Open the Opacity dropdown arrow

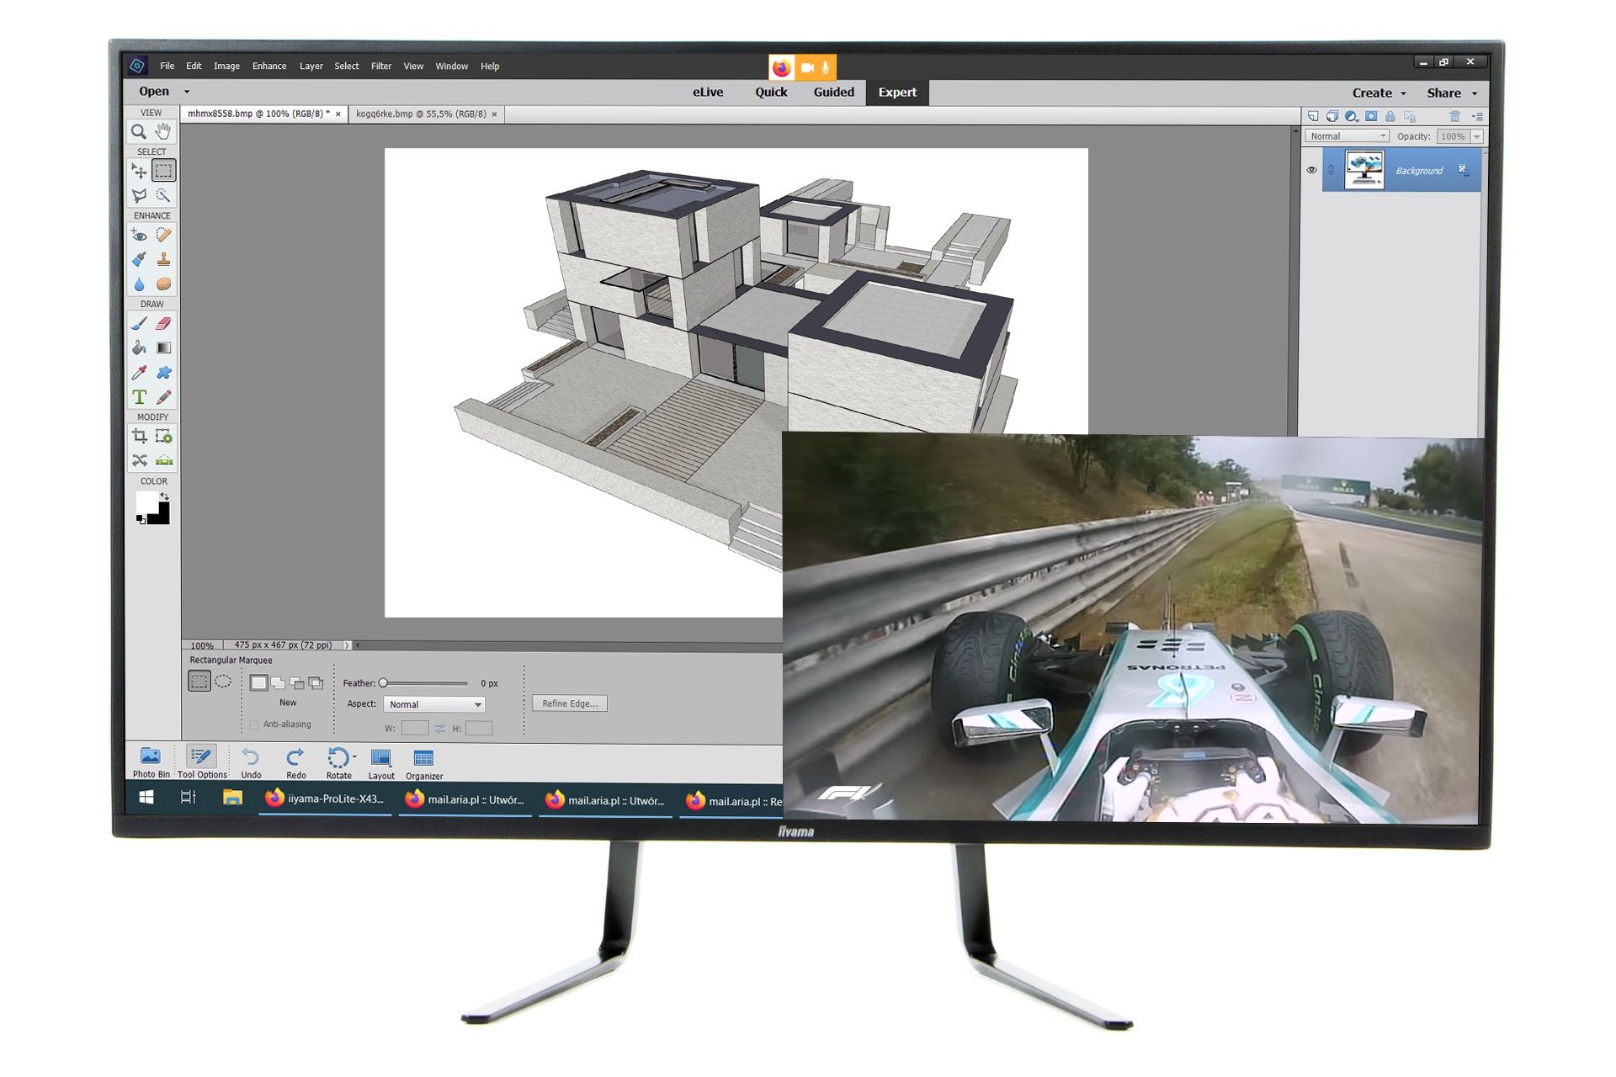pos(1476,136)
